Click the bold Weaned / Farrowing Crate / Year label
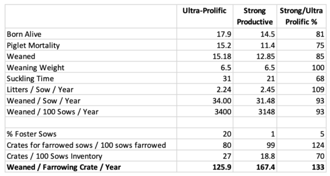Image resolution: width=330 pixels, height=176 pixels. (64, 167)
